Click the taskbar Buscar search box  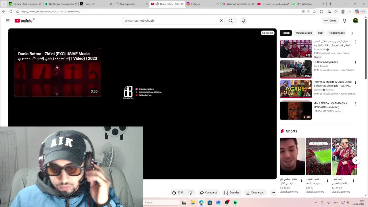click(161, 202)
